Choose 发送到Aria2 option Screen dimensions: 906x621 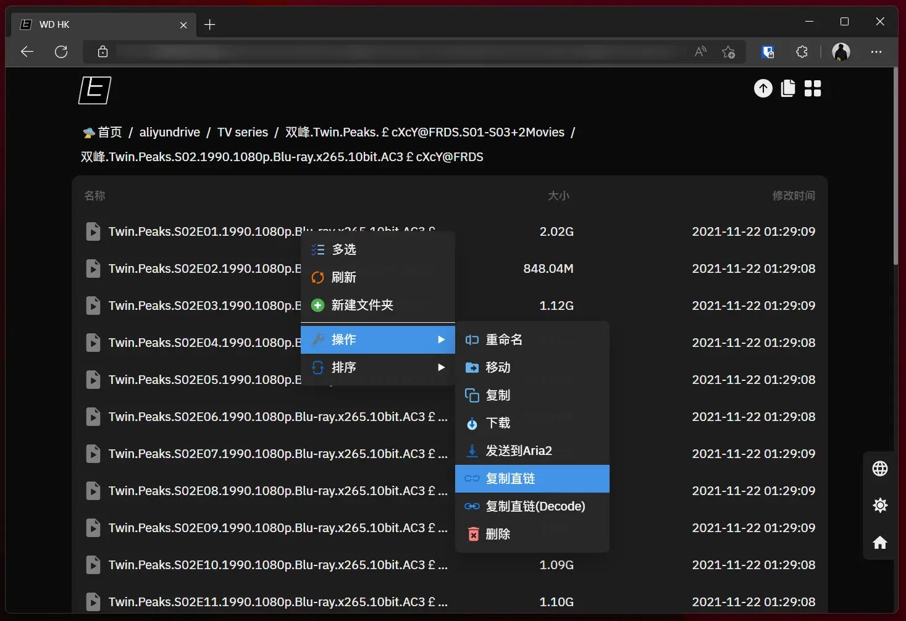[532, 451]
